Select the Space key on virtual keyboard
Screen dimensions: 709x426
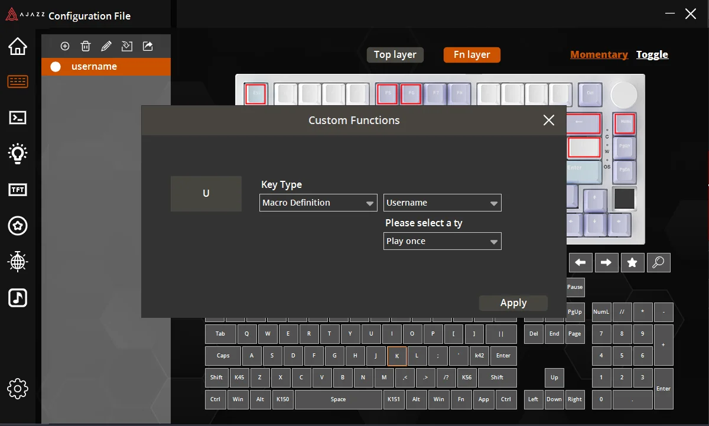(x=339, y=399)
